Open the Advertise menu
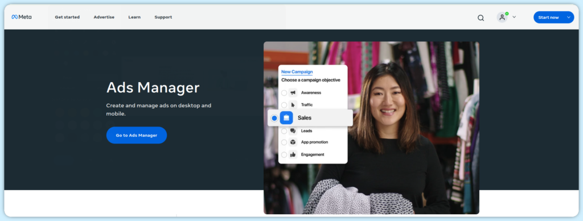 (x=104, y=17)
